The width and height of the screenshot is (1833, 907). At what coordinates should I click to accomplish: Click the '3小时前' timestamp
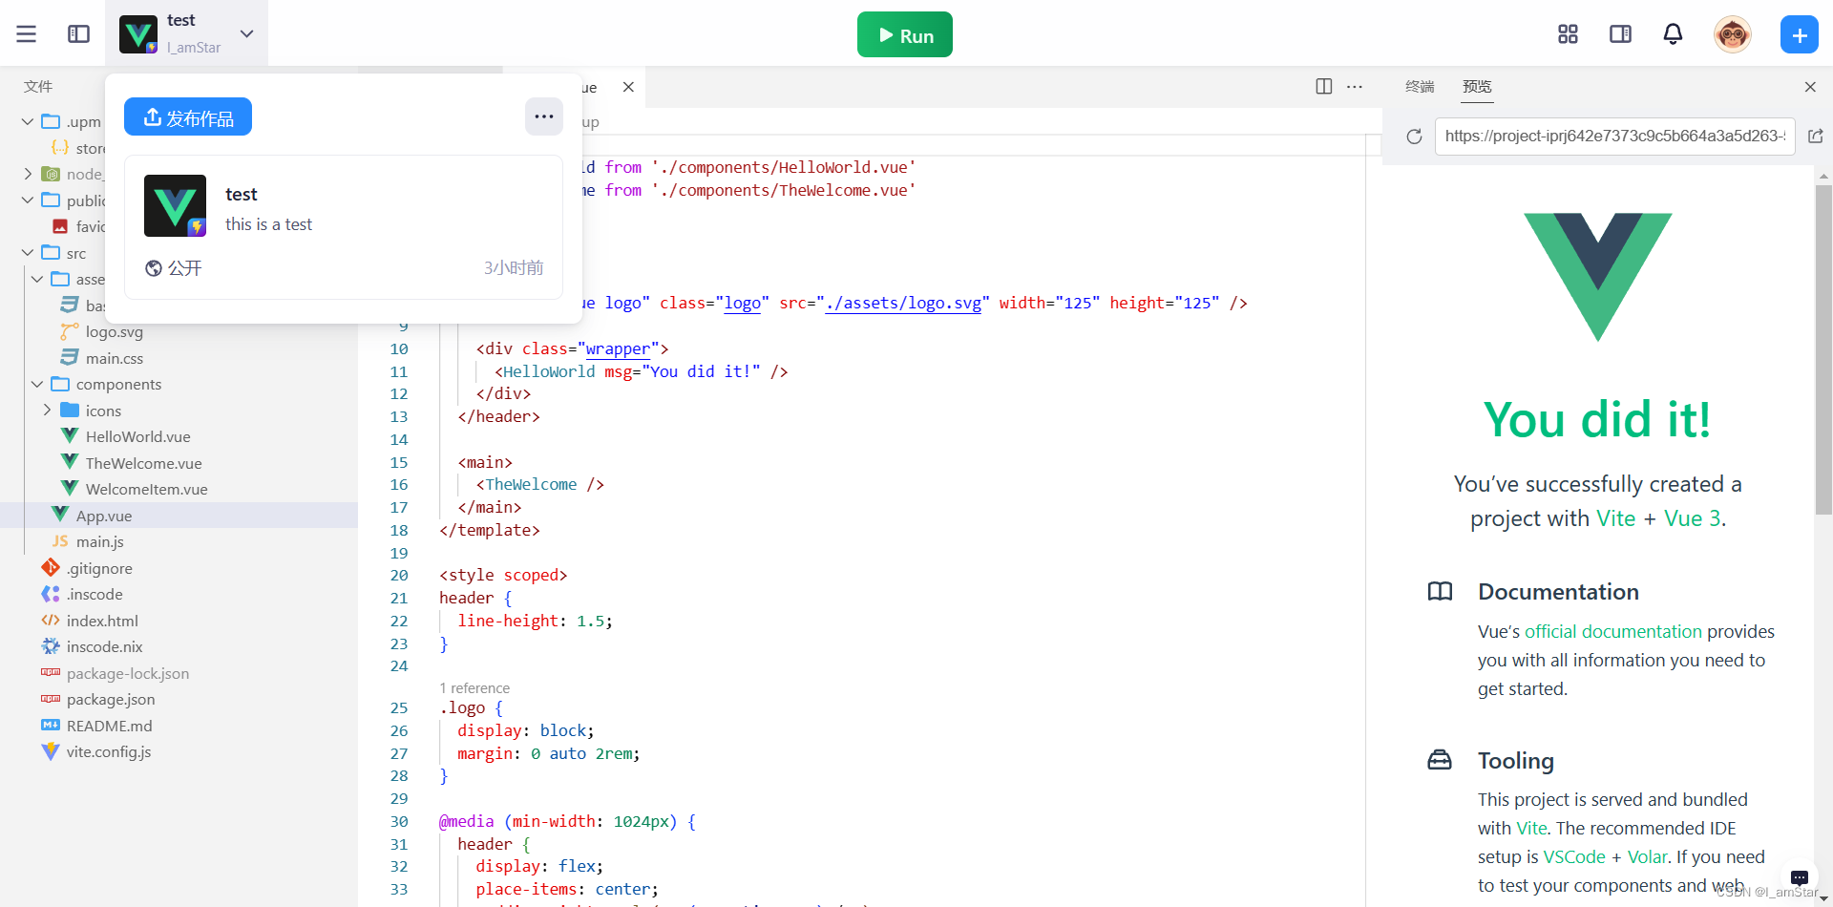coord(514,268)
